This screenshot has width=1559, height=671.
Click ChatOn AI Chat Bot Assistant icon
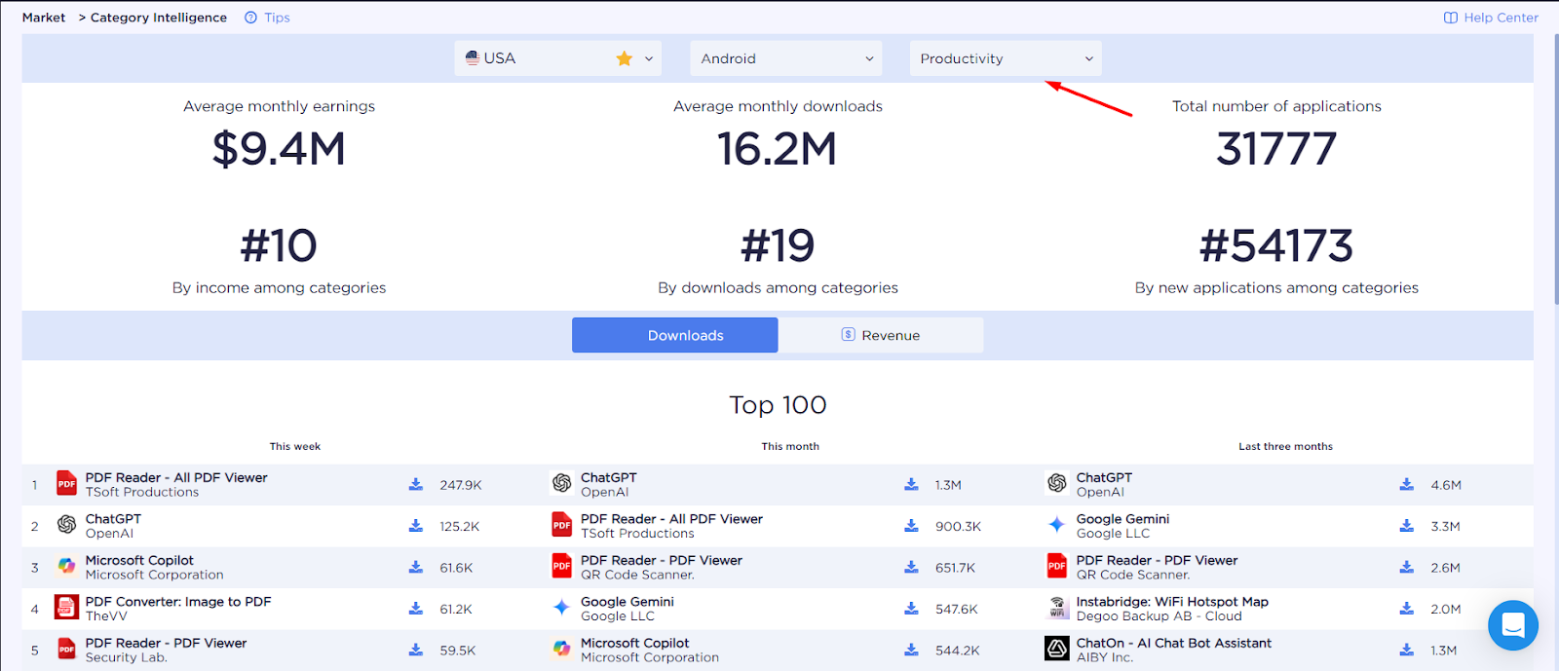click(1057, 649)
